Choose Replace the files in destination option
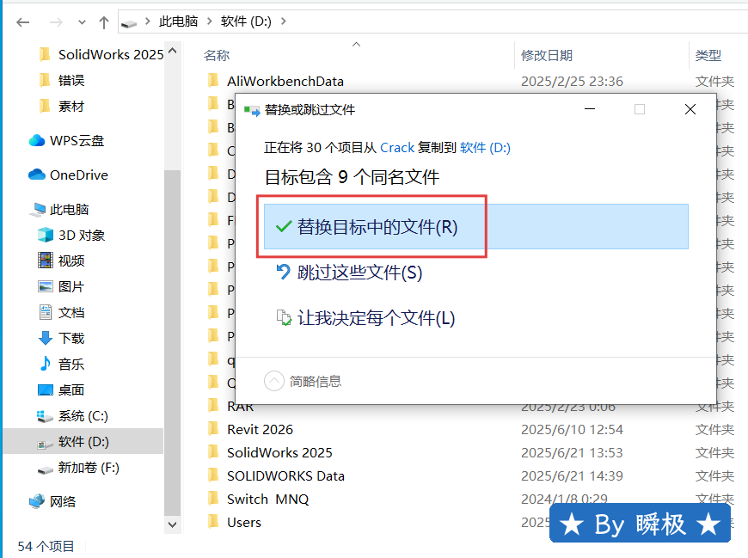This screenshot has width=748, height=558. pyautogui.click(x=377, y=227)
